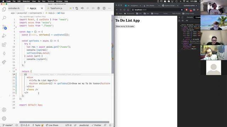
Task: Select the top participant video thumbnail
Action: pyautogui.click(x=214, y=7)
